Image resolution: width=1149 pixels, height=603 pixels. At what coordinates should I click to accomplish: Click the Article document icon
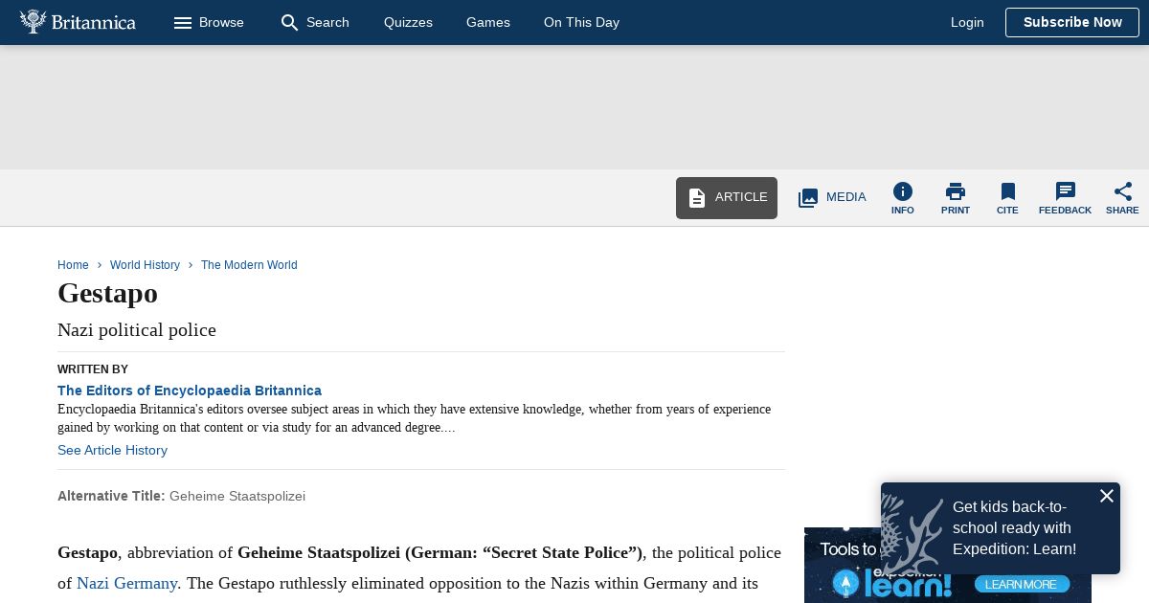click(x=697, y=198)
